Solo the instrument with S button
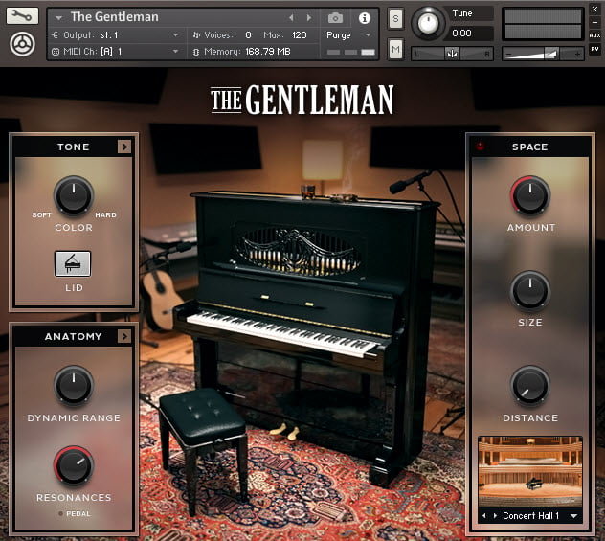The width and height of the screenshot is (605, 541). (395, 18)
